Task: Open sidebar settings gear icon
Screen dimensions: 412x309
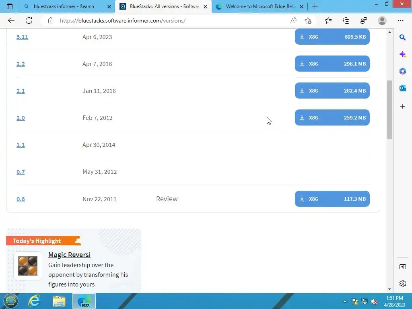Action: pyautogui.click(x=402, y=284)
